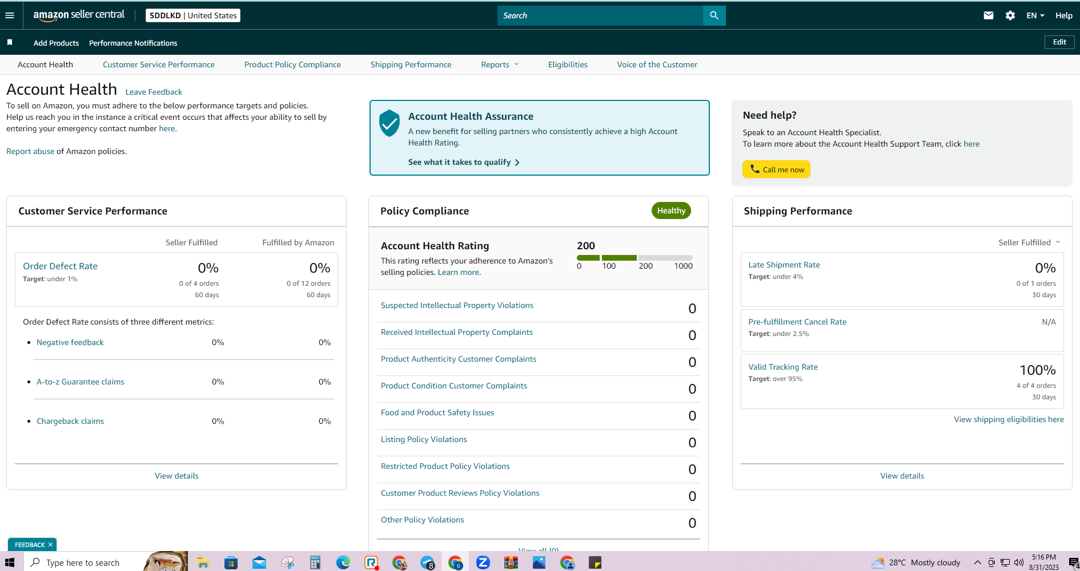Launch Microsoft Edge from the taskbar

coord(343,562)
